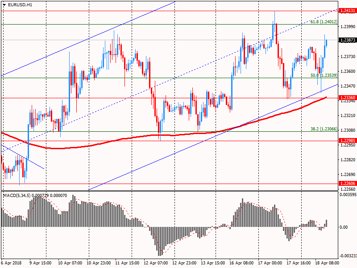
Task: Click the Fibonacci label 38.2 (1.23066)
Action: tap(324, 129)
